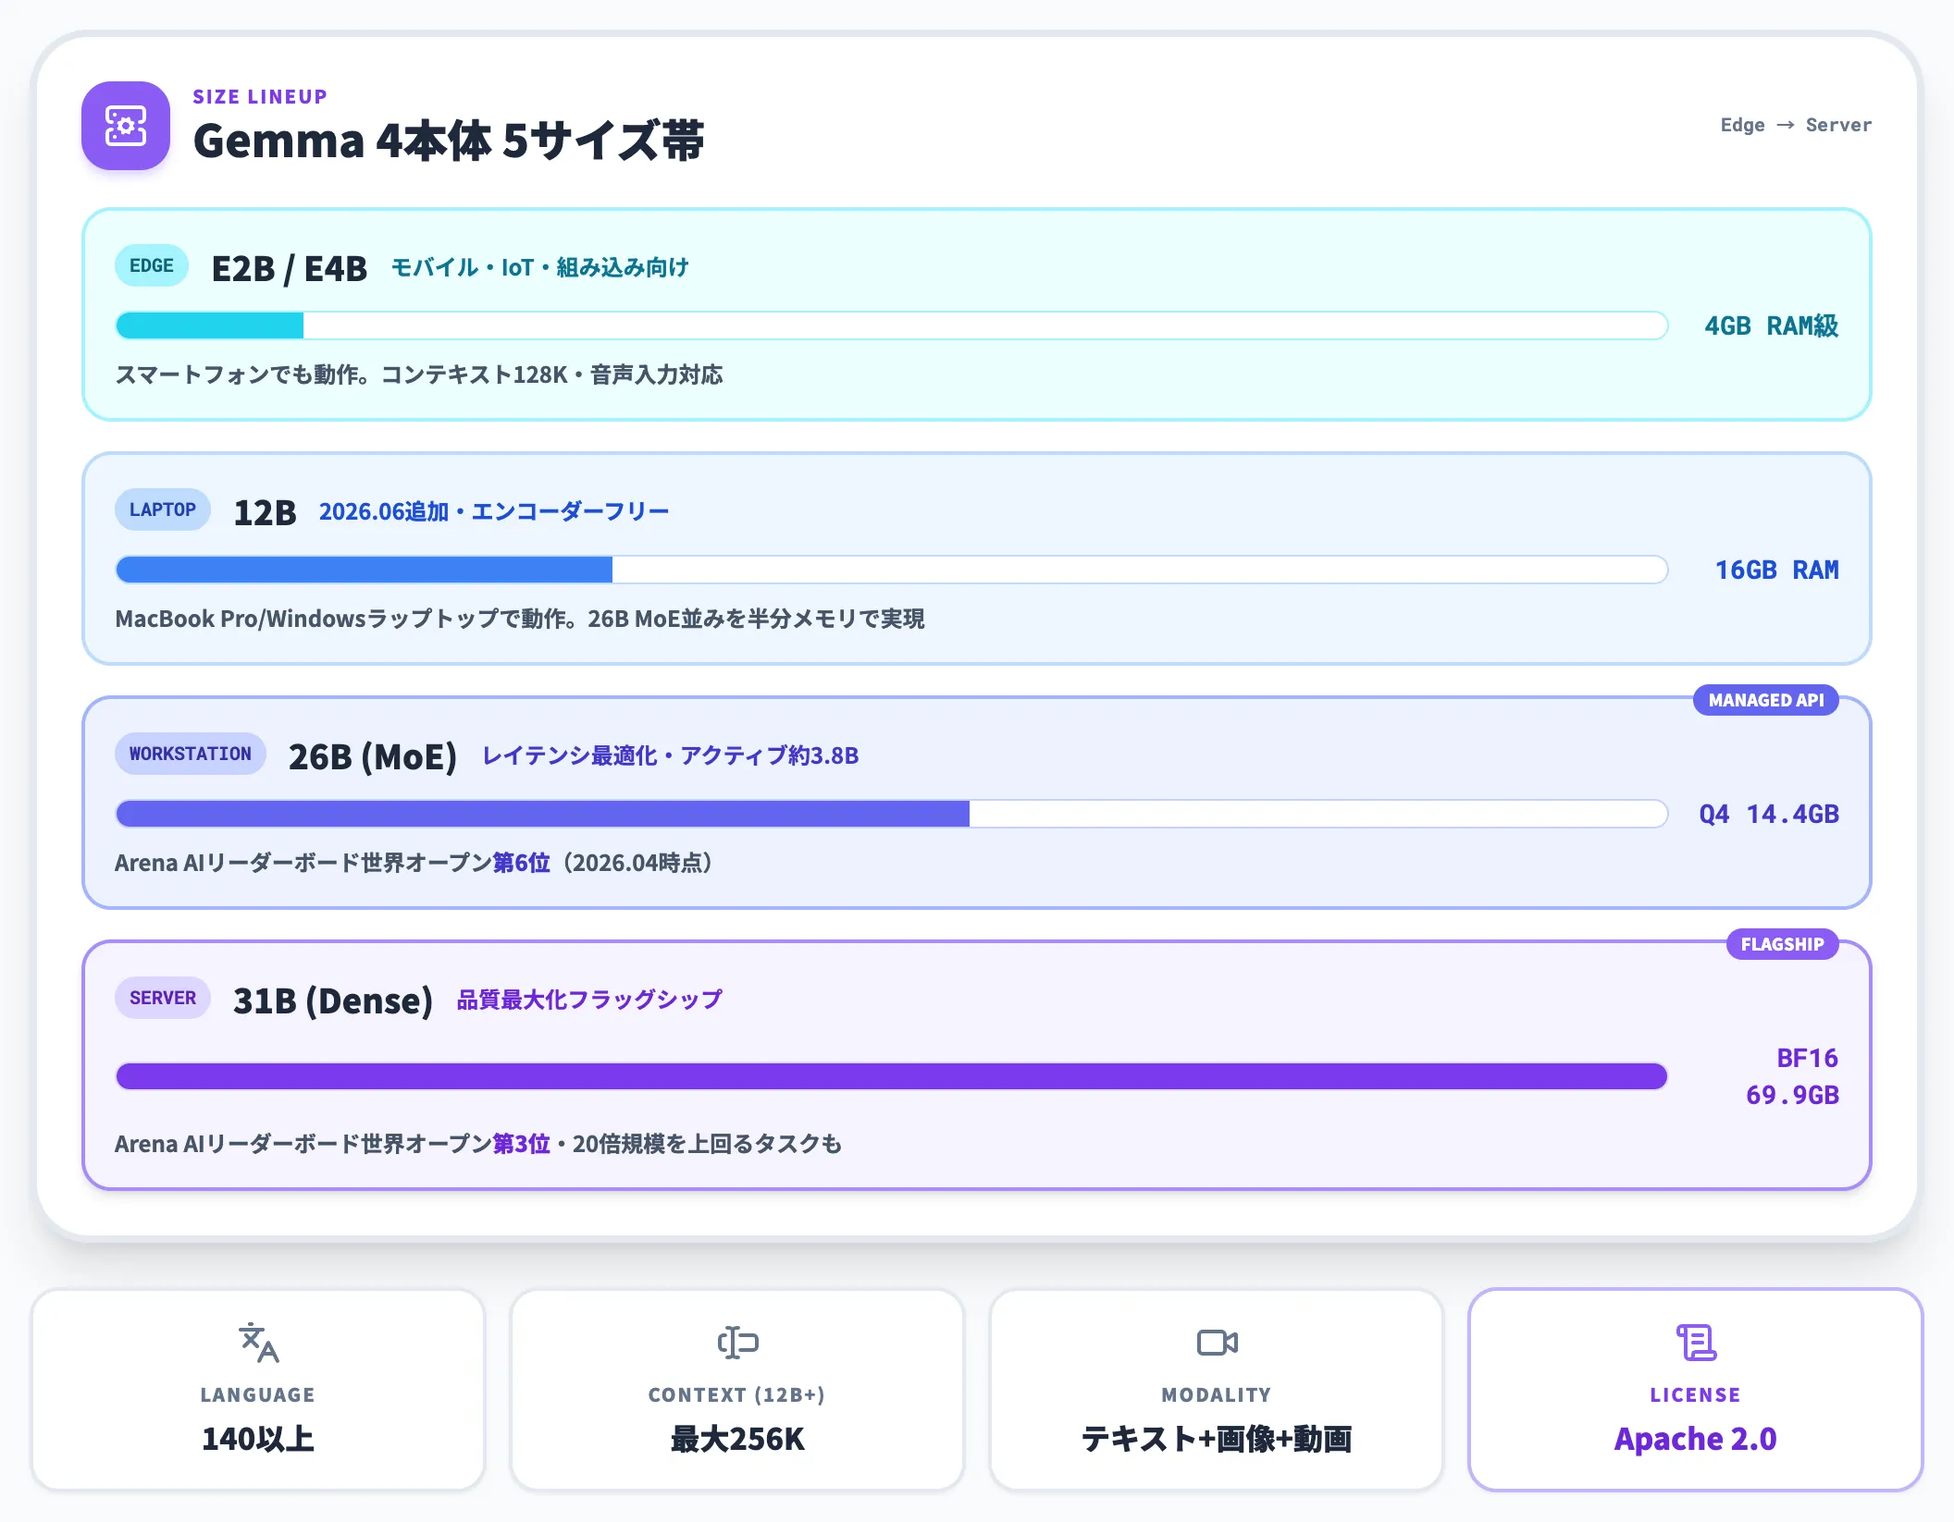This screenshot has width=1954, height=1522.
Task: Select the 12B model title
Action: (x=265, y=512)
